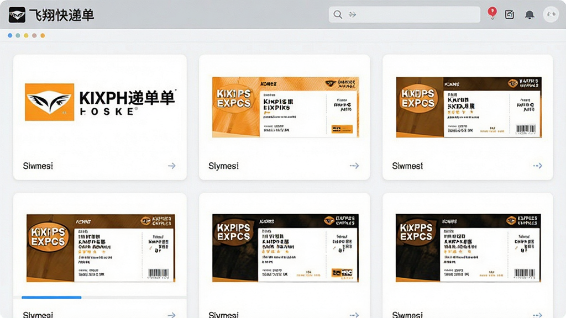Focus the header search input field
The width and height of the screenshot is (566, 318).
coord(404,14)
